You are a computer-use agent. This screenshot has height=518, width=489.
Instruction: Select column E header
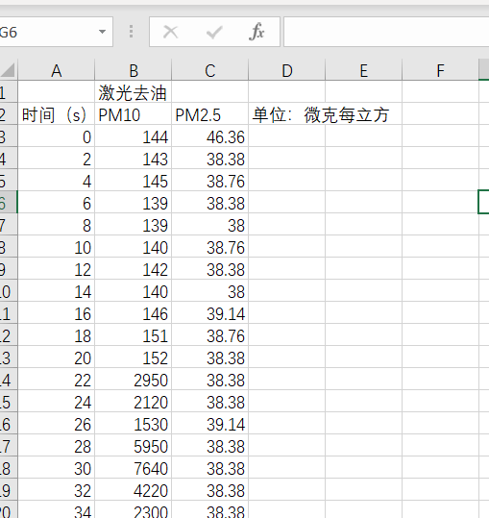(x=364, y=70)
